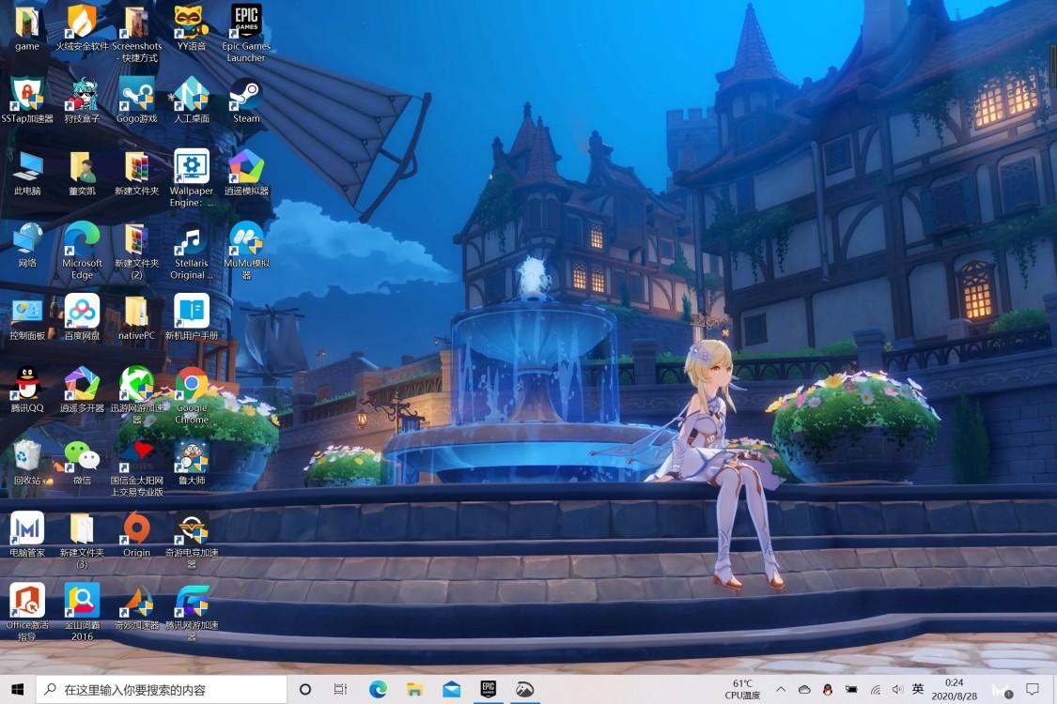This screenshot has height=704, width=1057.
Task: Select the Epic Games Launcher desktop icon
Action: pos(246,34)
